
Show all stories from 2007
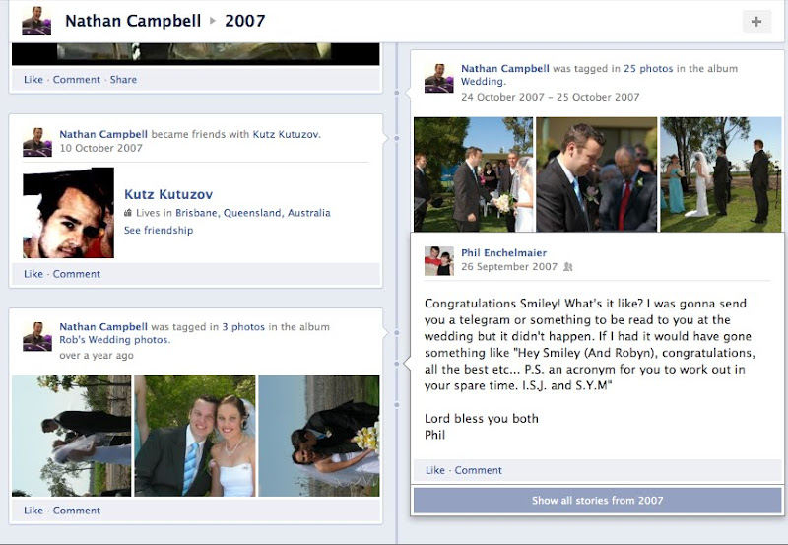click(x=598, y=501)
